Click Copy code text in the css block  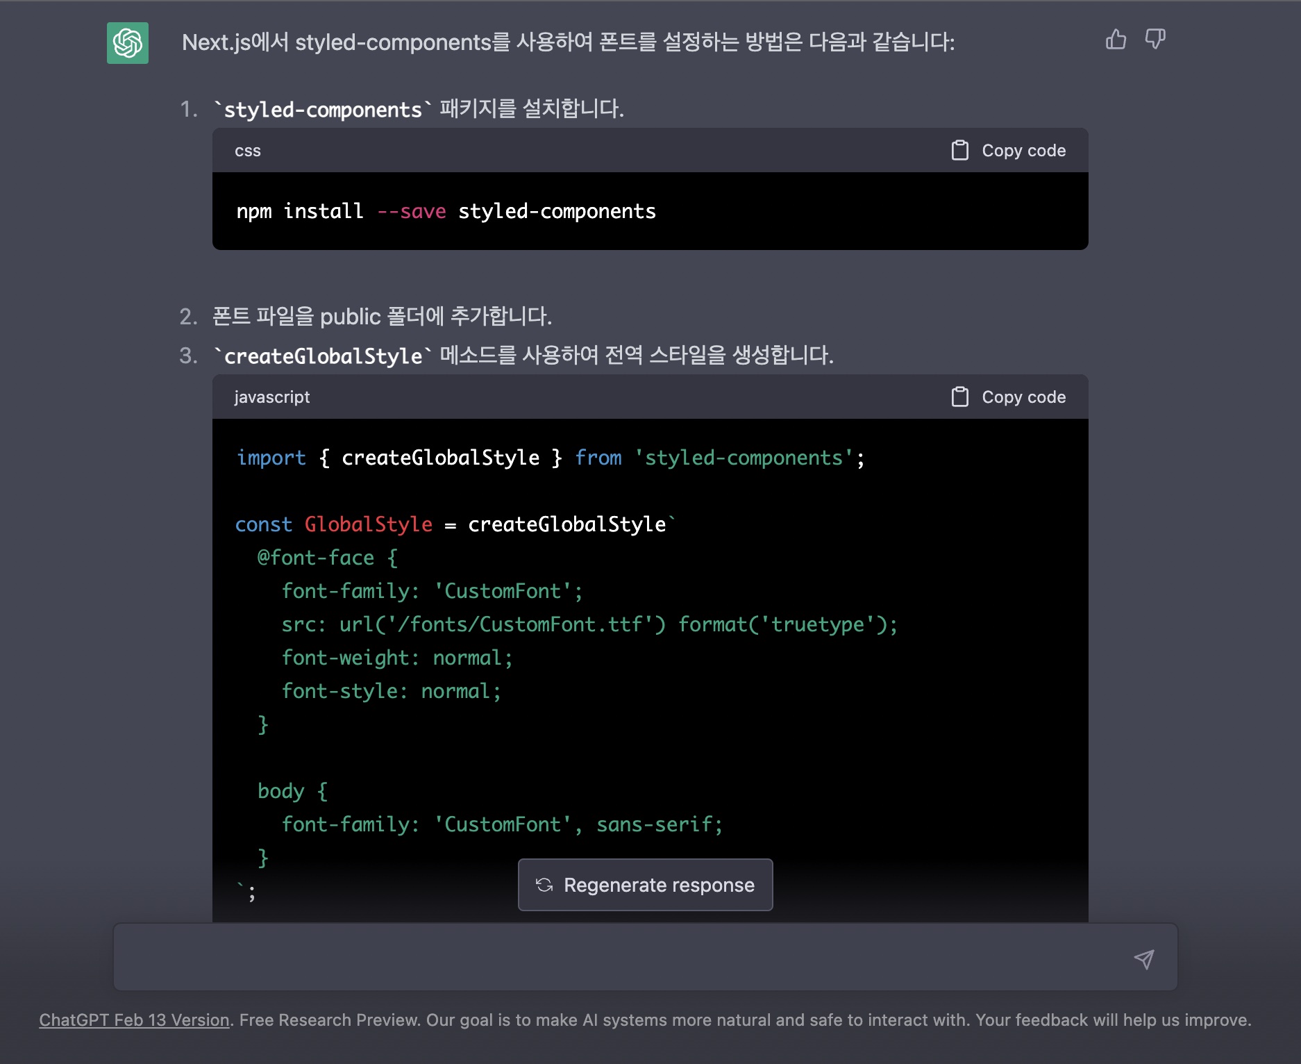[1023, 151]
